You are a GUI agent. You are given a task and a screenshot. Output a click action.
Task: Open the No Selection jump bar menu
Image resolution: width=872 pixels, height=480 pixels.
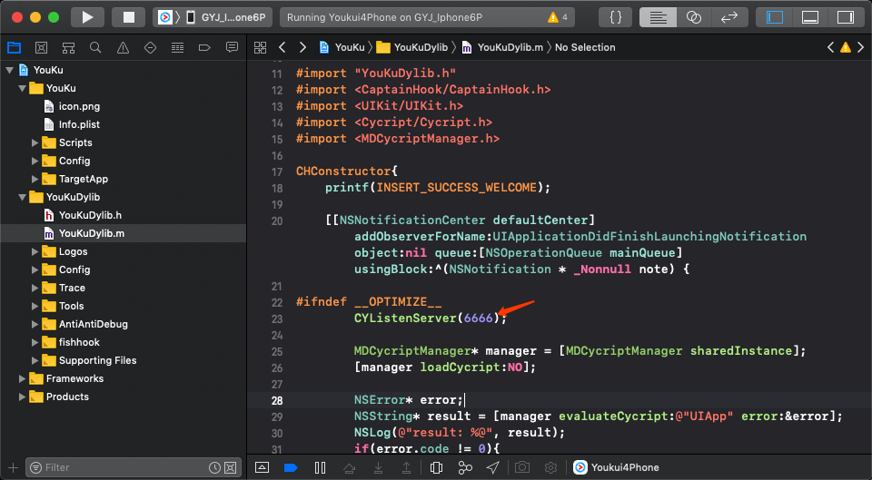[x=585, y=48]
